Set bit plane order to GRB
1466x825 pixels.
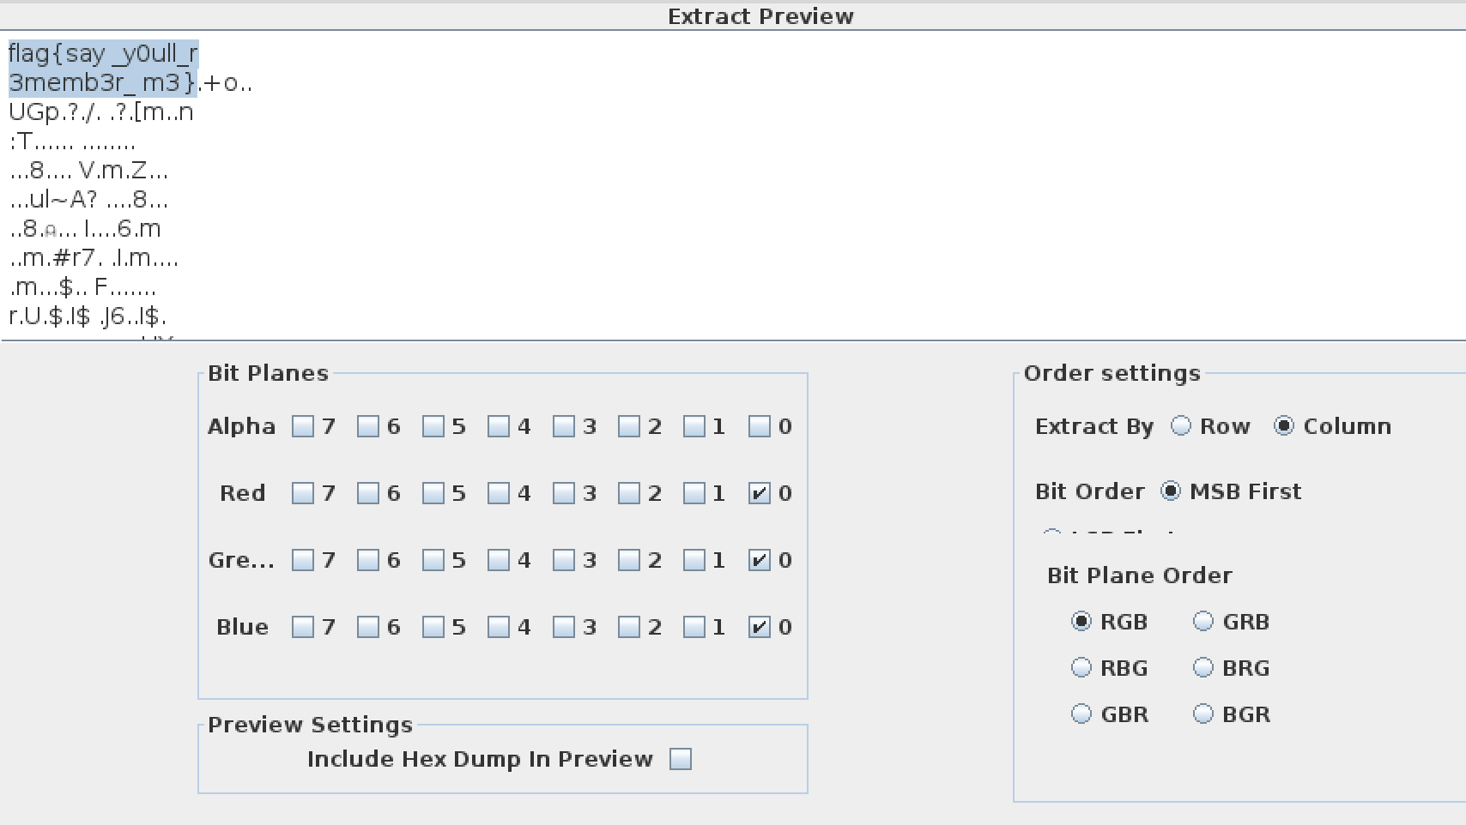pos(1203,622)
